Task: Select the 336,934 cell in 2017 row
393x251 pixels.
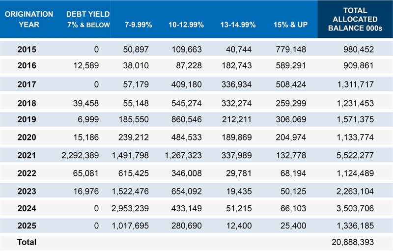Action: (236, 84)
